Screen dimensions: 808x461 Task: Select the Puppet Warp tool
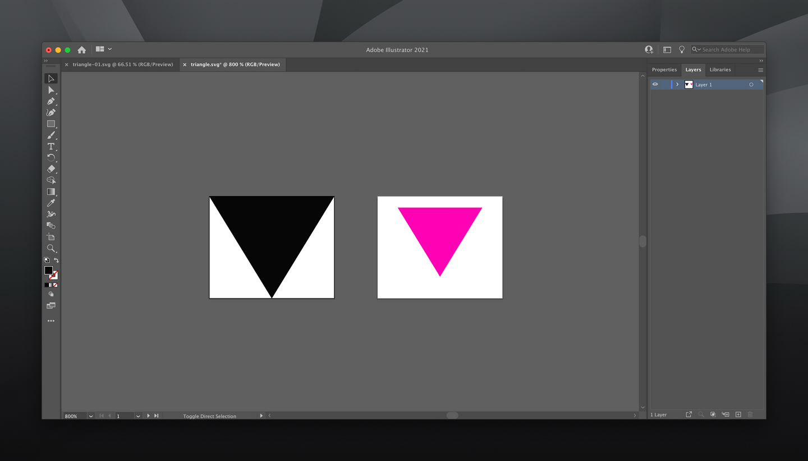pyautogui.click(x=51, y=214)
